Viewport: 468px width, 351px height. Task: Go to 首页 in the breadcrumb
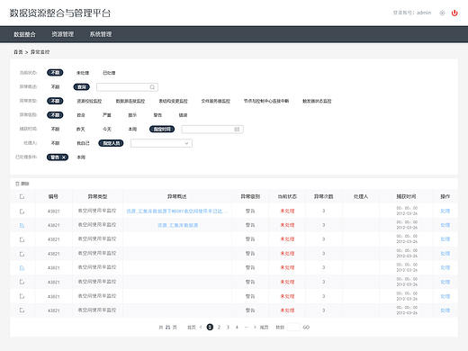coord(18,52)
